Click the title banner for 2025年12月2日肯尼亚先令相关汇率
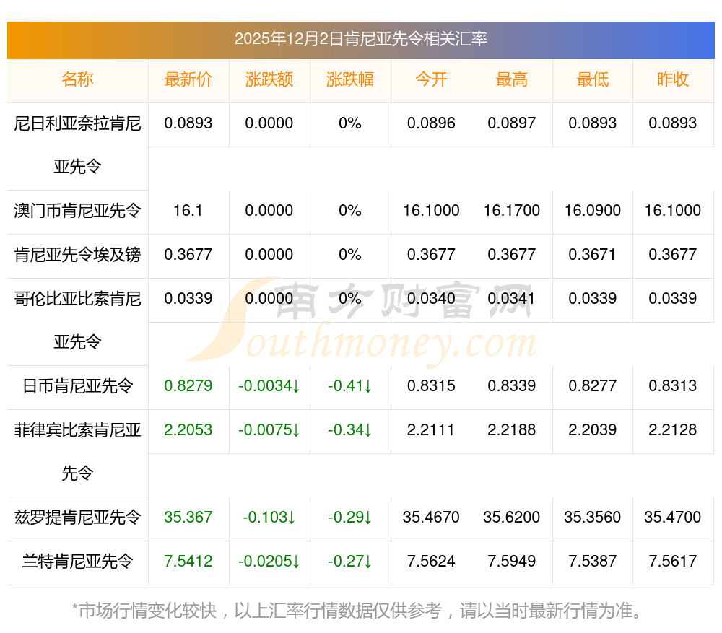Image resolution: width=722 pixels, height=633 pixels. click(x=360, y=39)
